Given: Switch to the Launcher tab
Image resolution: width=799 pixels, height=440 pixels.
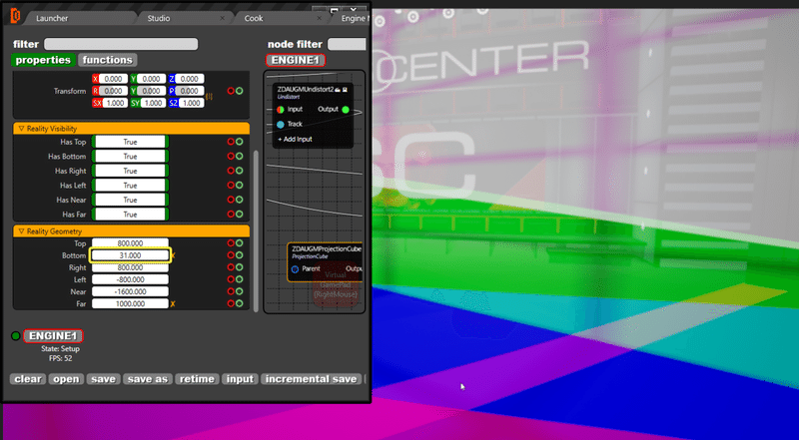Looking at the screenshot, I should (52, 18).
